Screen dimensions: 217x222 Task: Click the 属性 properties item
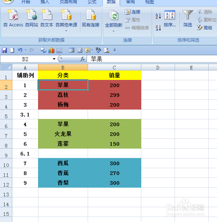[x=133, y=20]
